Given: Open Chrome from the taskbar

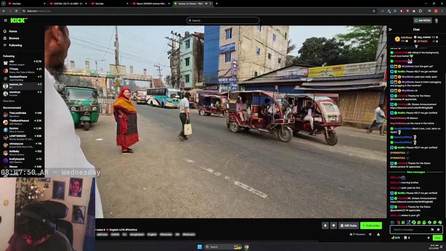Looking at the screenshot, I should (246, 247).
